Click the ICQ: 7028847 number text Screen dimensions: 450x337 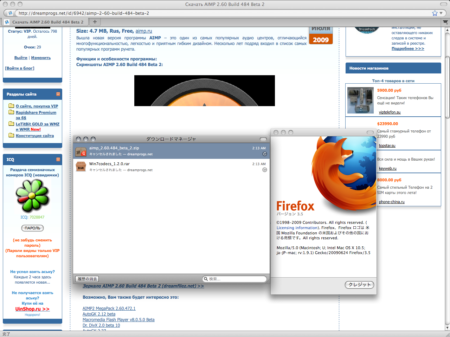(x=32, y=218)
